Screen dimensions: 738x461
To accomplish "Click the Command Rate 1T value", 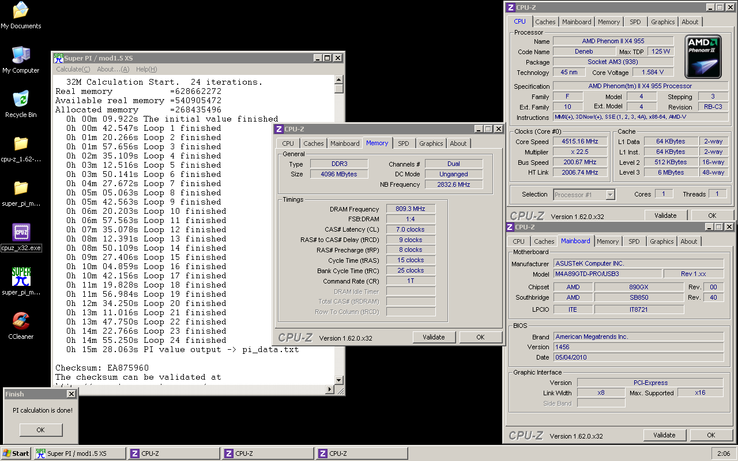I will [411, 281].
